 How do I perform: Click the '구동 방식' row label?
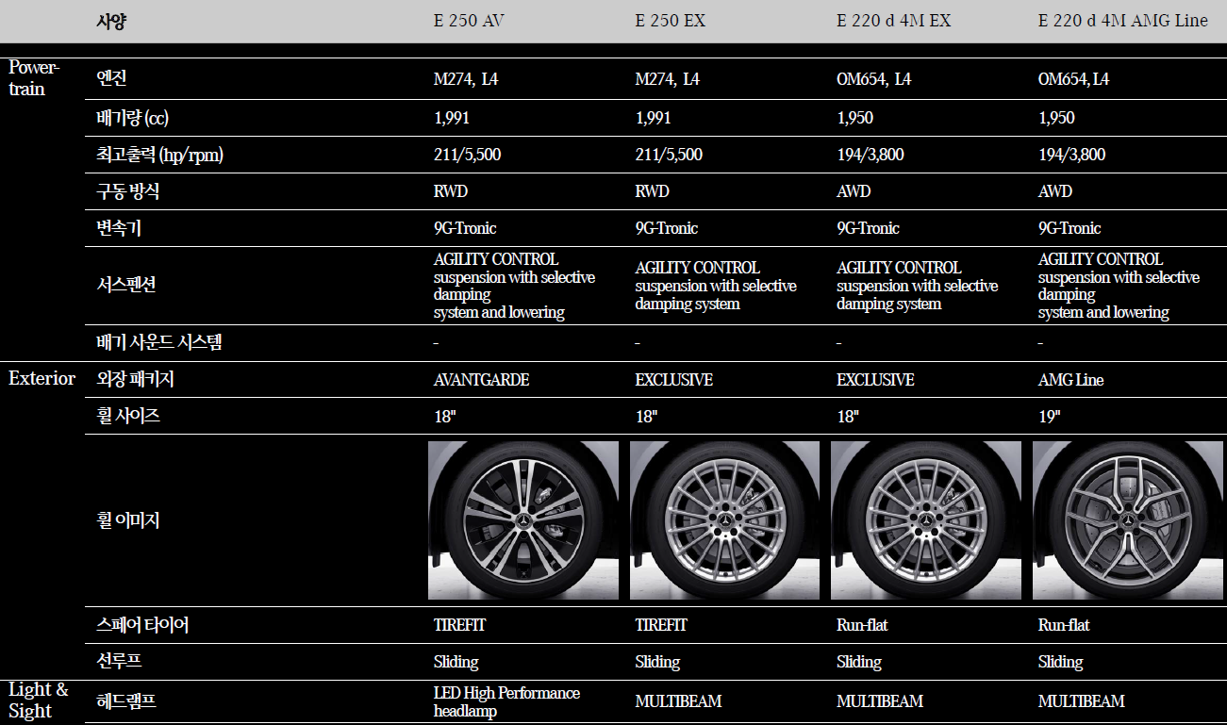point(127,191)
